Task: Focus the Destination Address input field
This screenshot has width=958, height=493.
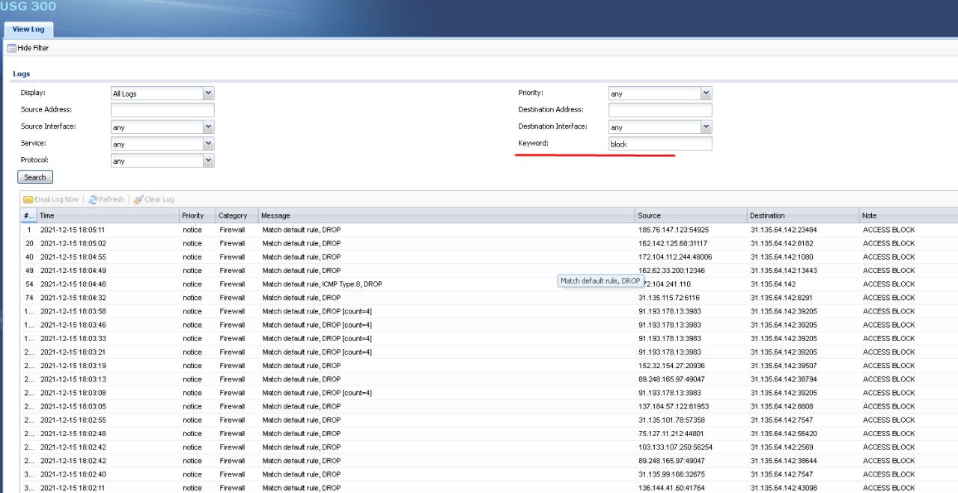Action: click(x=660, y=110)
